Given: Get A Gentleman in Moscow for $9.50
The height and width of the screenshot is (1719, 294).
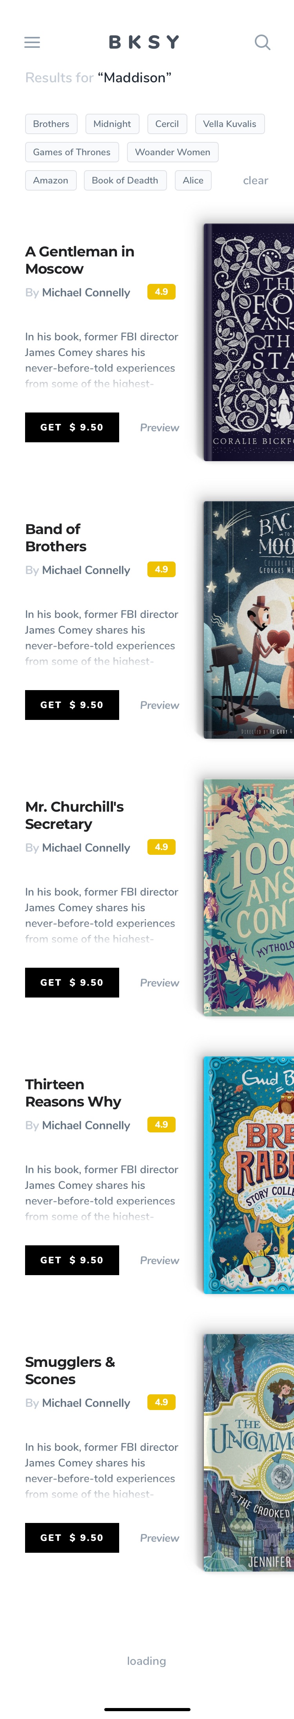Looking at the screenshot, I should click(x=72, y=427).
